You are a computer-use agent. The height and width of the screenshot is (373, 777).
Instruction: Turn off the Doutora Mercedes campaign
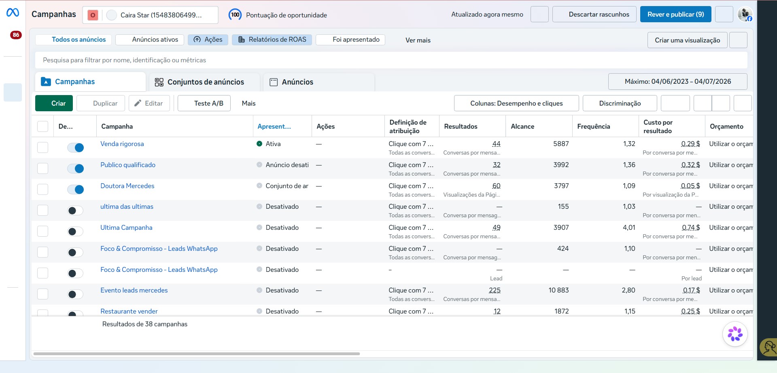pos(75,189)
